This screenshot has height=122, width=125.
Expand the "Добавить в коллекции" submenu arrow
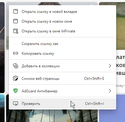pyautogui.click(x=110, y=66)
